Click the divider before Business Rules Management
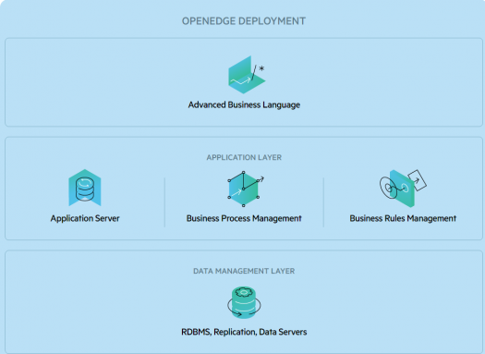The width and height of the screenshot is (485, 354). [x=323, y=202]
